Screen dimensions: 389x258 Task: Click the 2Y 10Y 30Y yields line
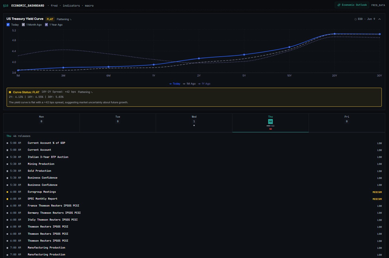[36, 97]
